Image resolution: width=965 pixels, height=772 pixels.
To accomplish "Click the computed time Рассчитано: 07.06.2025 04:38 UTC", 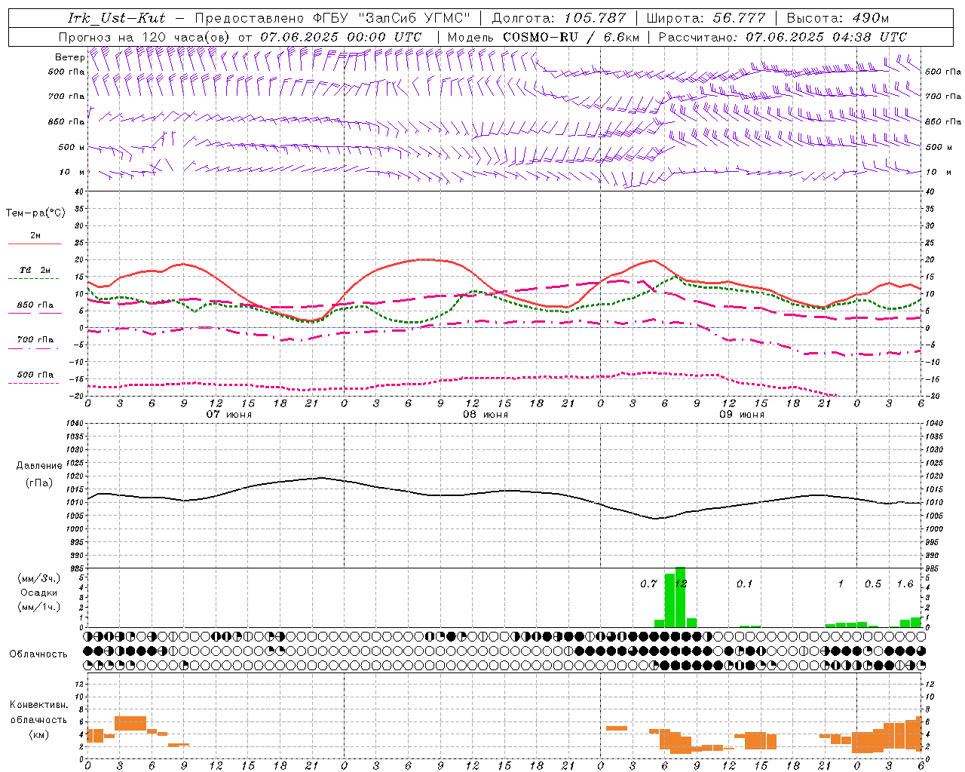I will point(783,37).
